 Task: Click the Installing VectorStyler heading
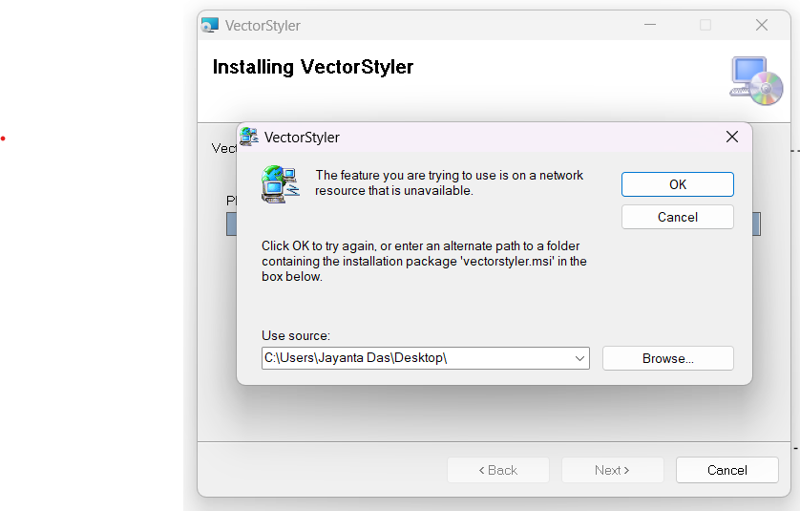pyautogui.click(x=312, y=67)
